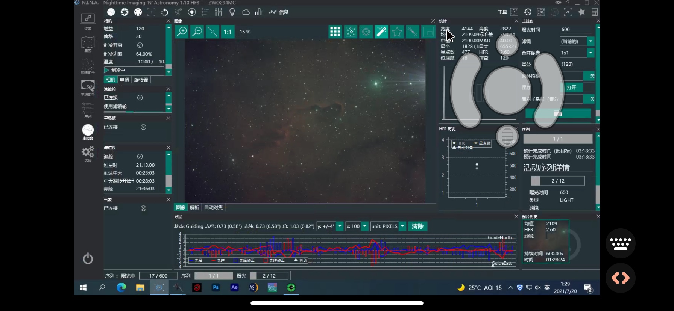The width and height of the screenshot is (674, 311).
Task: Click 滤镜轮 panel scroll-down arrow
Action: pos(168,109)
